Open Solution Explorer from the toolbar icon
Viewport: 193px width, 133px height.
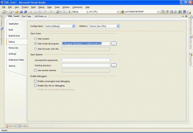point(163,12)
